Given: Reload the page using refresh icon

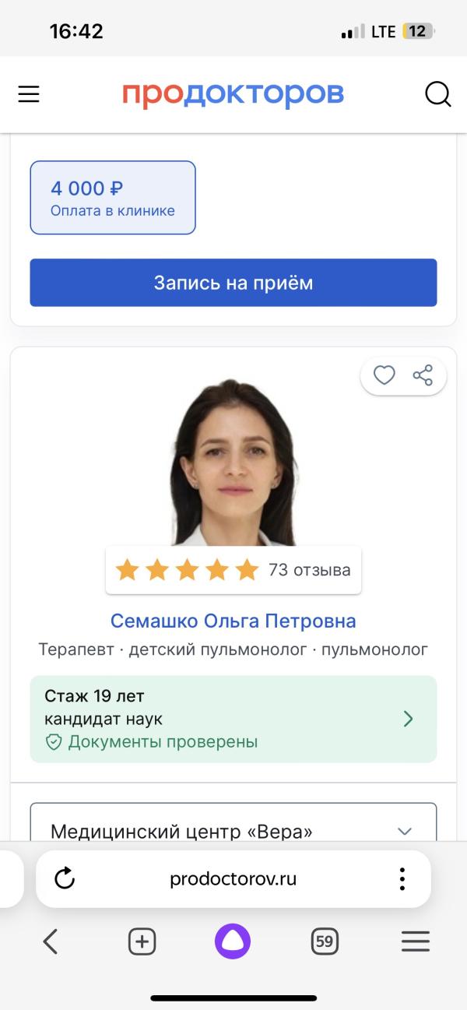Looking at the screenshot, I should (65, 879).
